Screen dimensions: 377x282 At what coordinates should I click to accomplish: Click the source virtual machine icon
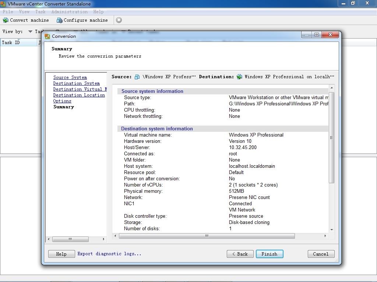pos(137,77)
